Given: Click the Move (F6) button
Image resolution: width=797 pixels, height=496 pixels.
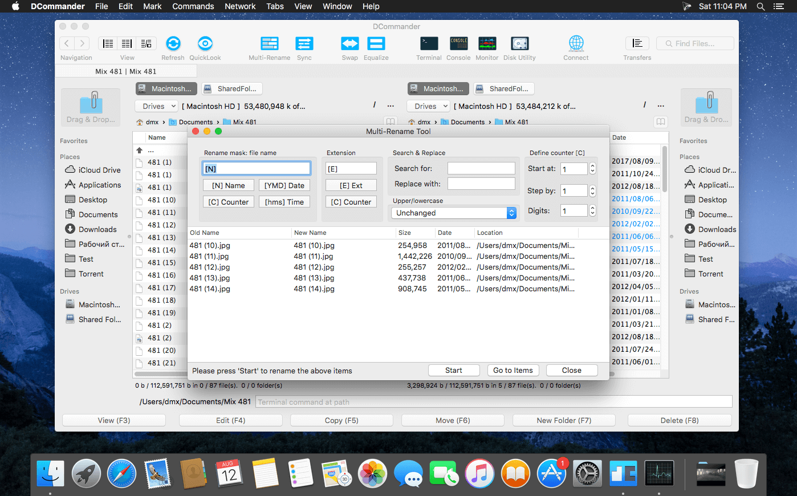Looking at the screenshot, I should pyautogui.click(x=453, y=420).
